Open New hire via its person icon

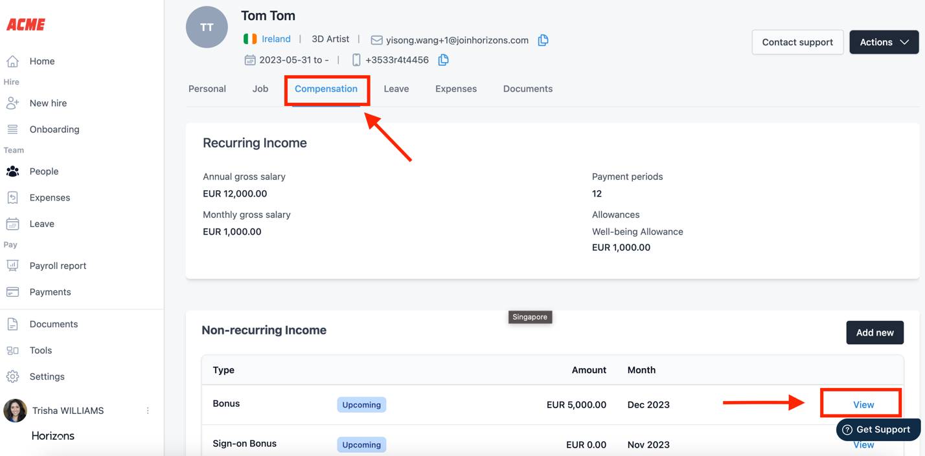coord(12,103)
